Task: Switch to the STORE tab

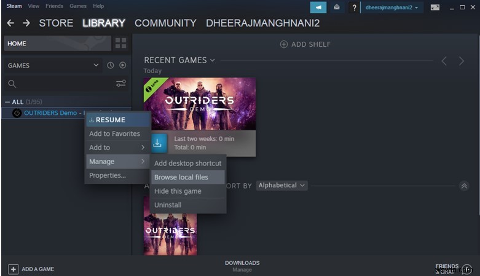Action: pos(56,23)
